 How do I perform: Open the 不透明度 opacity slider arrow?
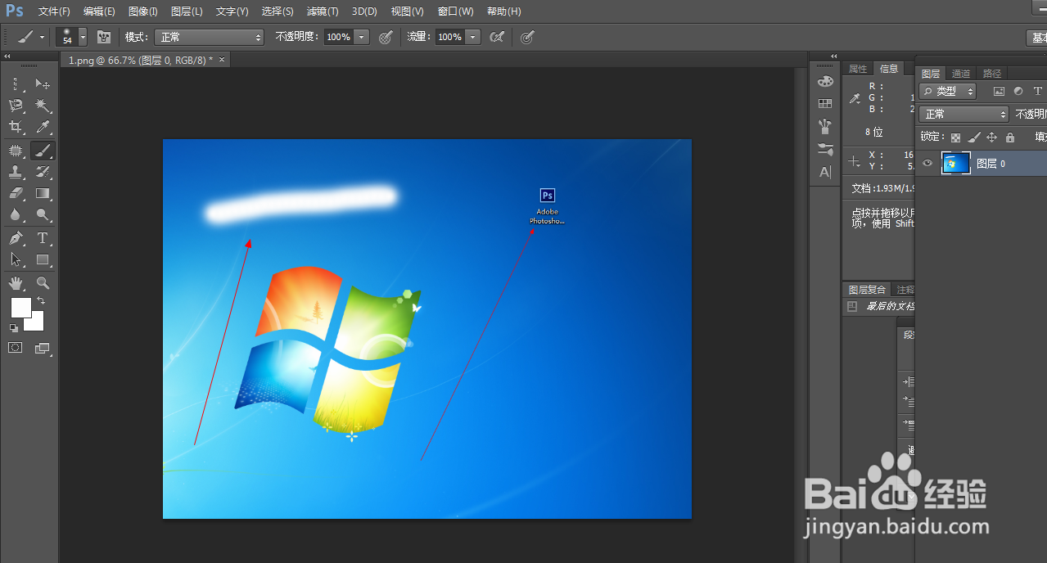pyautogui.click(x=362, y=37)
